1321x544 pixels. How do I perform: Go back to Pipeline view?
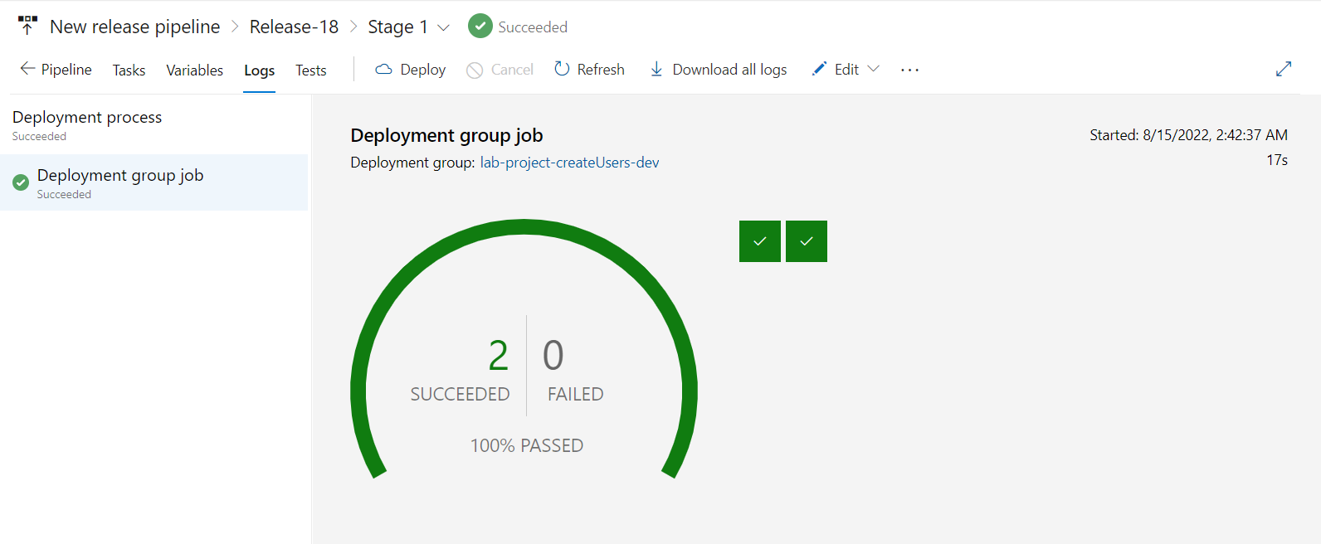56,70
